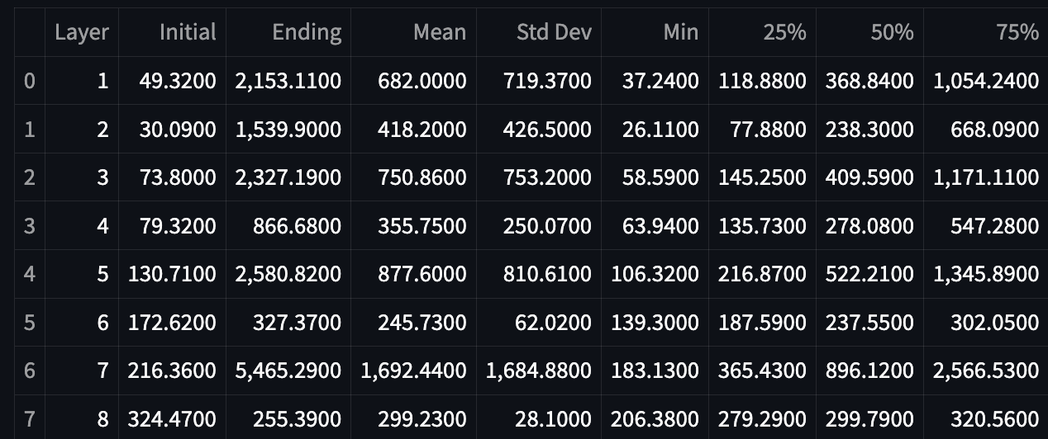
Task: Click row index 7
Action: [30, 418]
